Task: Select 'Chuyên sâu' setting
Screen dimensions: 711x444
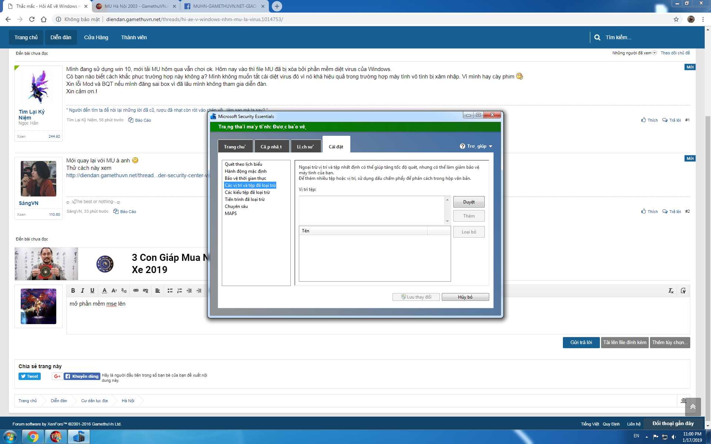Action: pyautogui.click(x=236, y=206)
